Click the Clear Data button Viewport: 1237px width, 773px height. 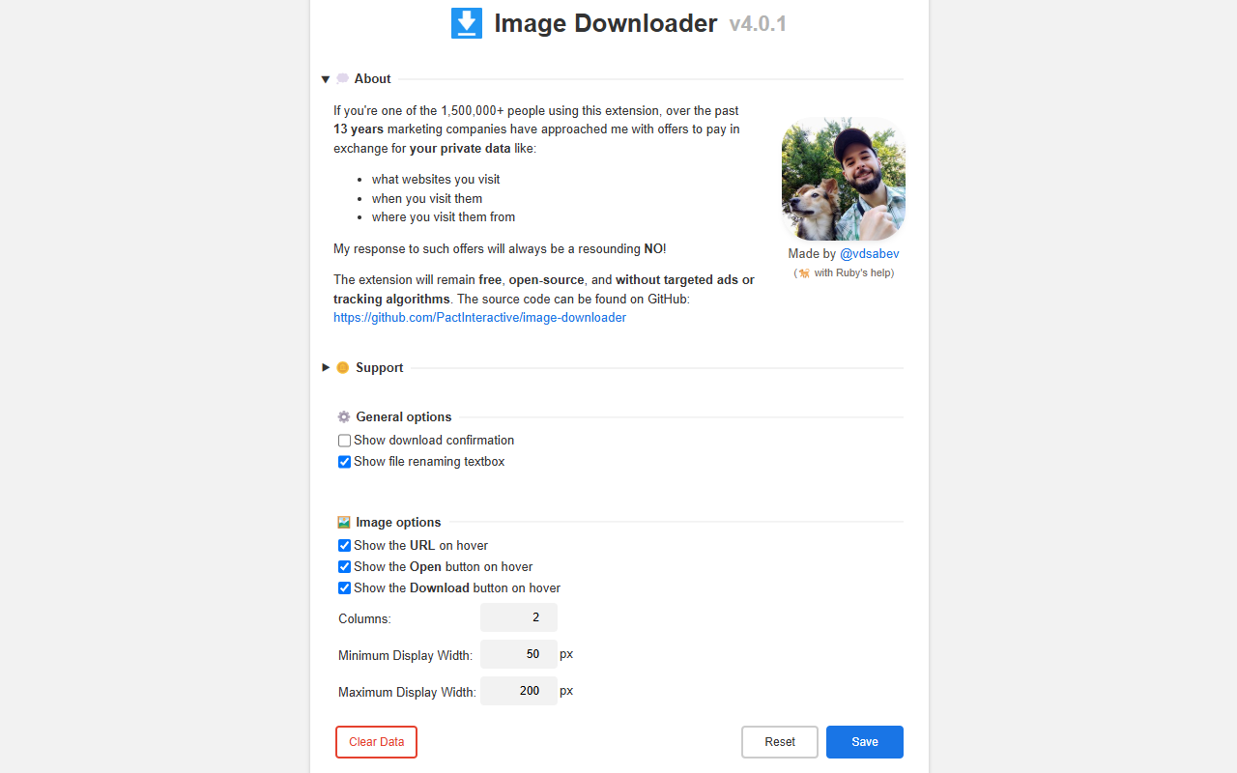[x=376, y=741]
